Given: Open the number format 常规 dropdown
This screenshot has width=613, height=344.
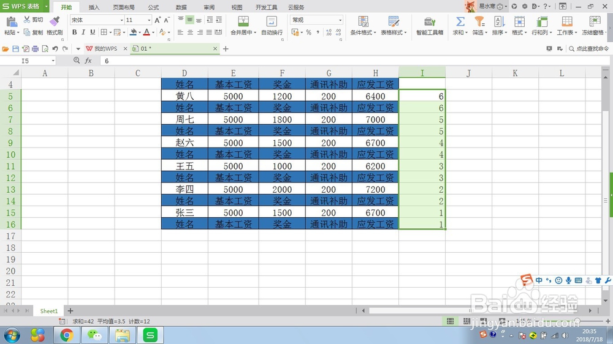Looking at the screenshot, I should [x=340, y=20].
